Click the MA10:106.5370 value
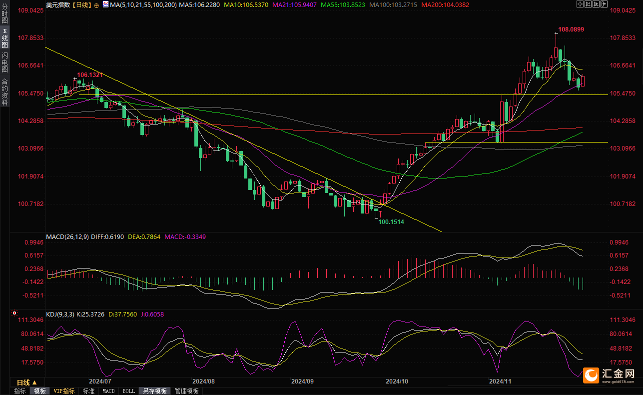This screenshot has height=395, width=643. 247,5
